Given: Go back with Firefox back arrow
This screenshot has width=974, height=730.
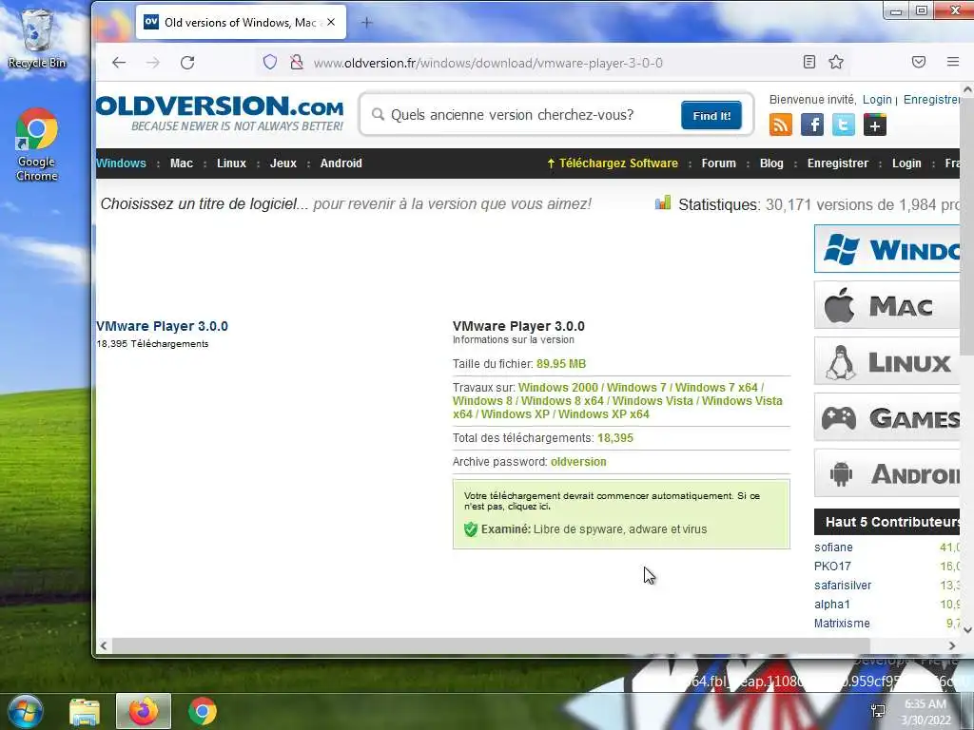Looking at the screenshot, I should point(119,62).
